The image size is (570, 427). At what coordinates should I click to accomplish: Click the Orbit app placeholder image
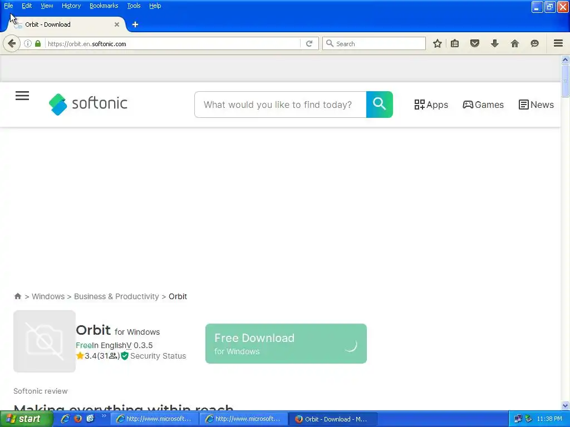tap(45, 341)
